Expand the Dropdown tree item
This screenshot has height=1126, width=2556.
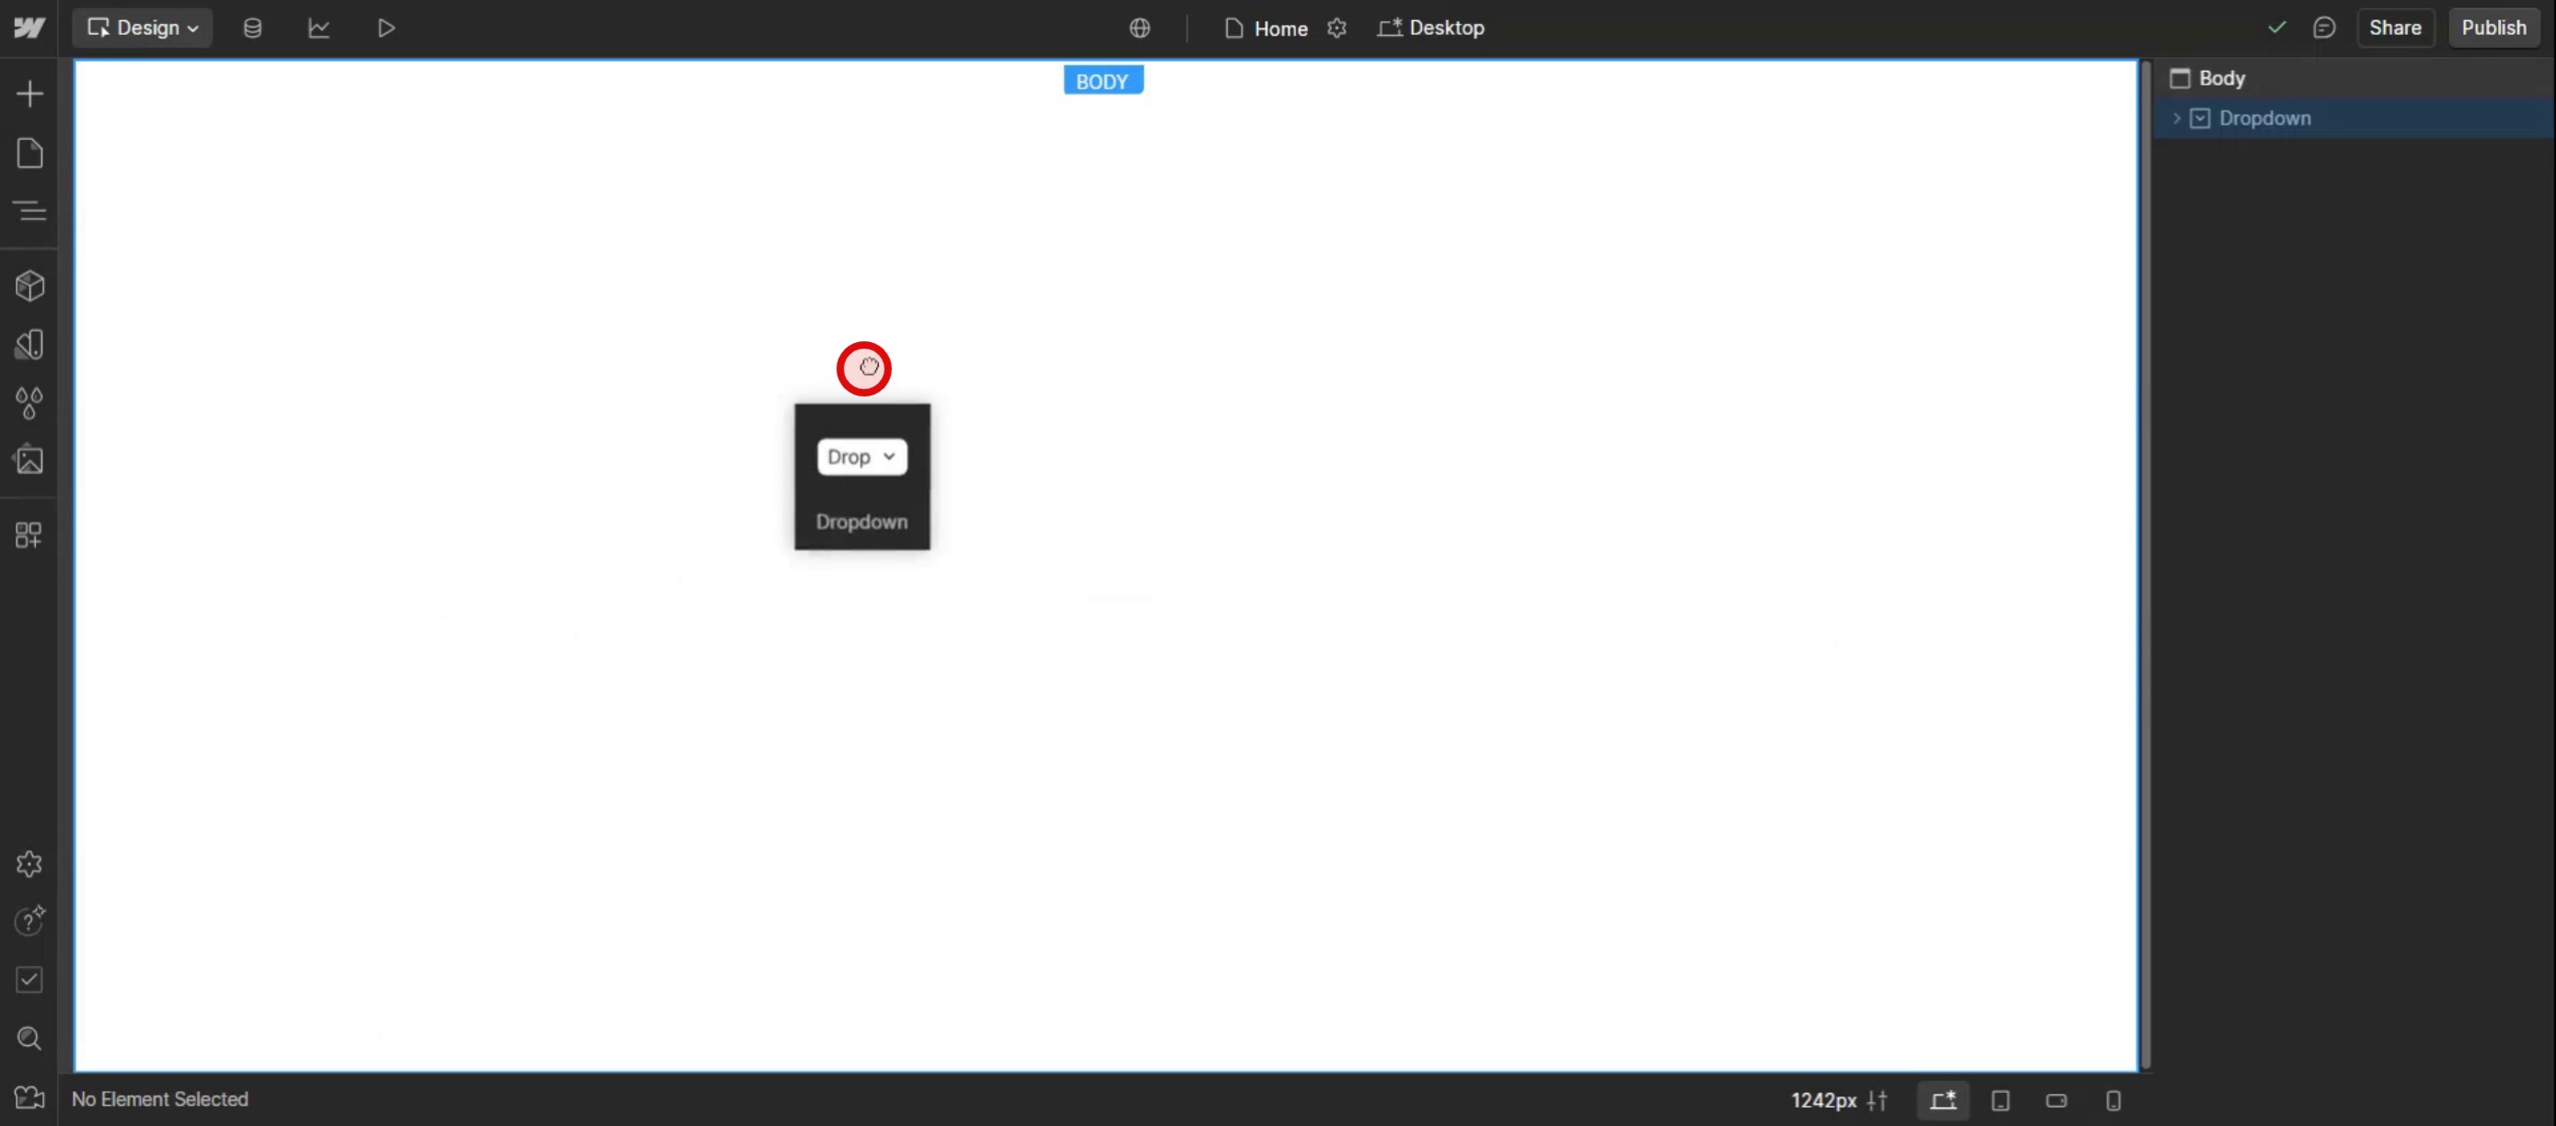(x=2176, y=118)
